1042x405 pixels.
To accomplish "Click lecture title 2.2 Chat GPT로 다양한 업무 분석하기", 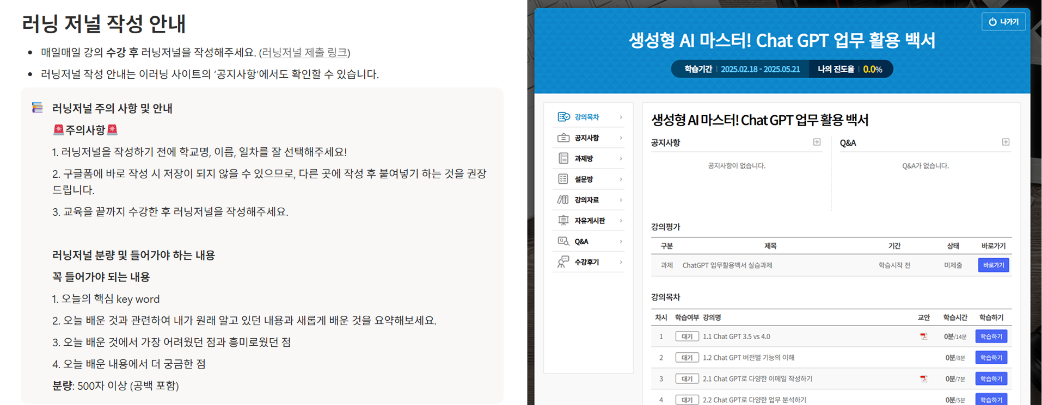I will tap(754, 400).
